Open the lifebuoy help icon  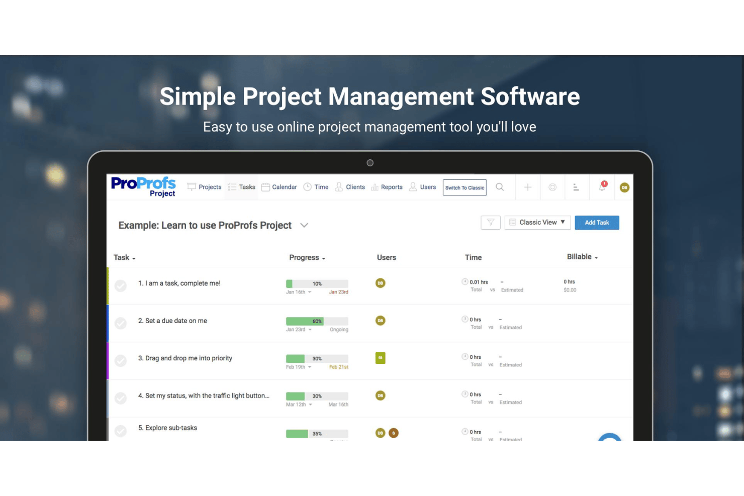click(x=552, y=187)
